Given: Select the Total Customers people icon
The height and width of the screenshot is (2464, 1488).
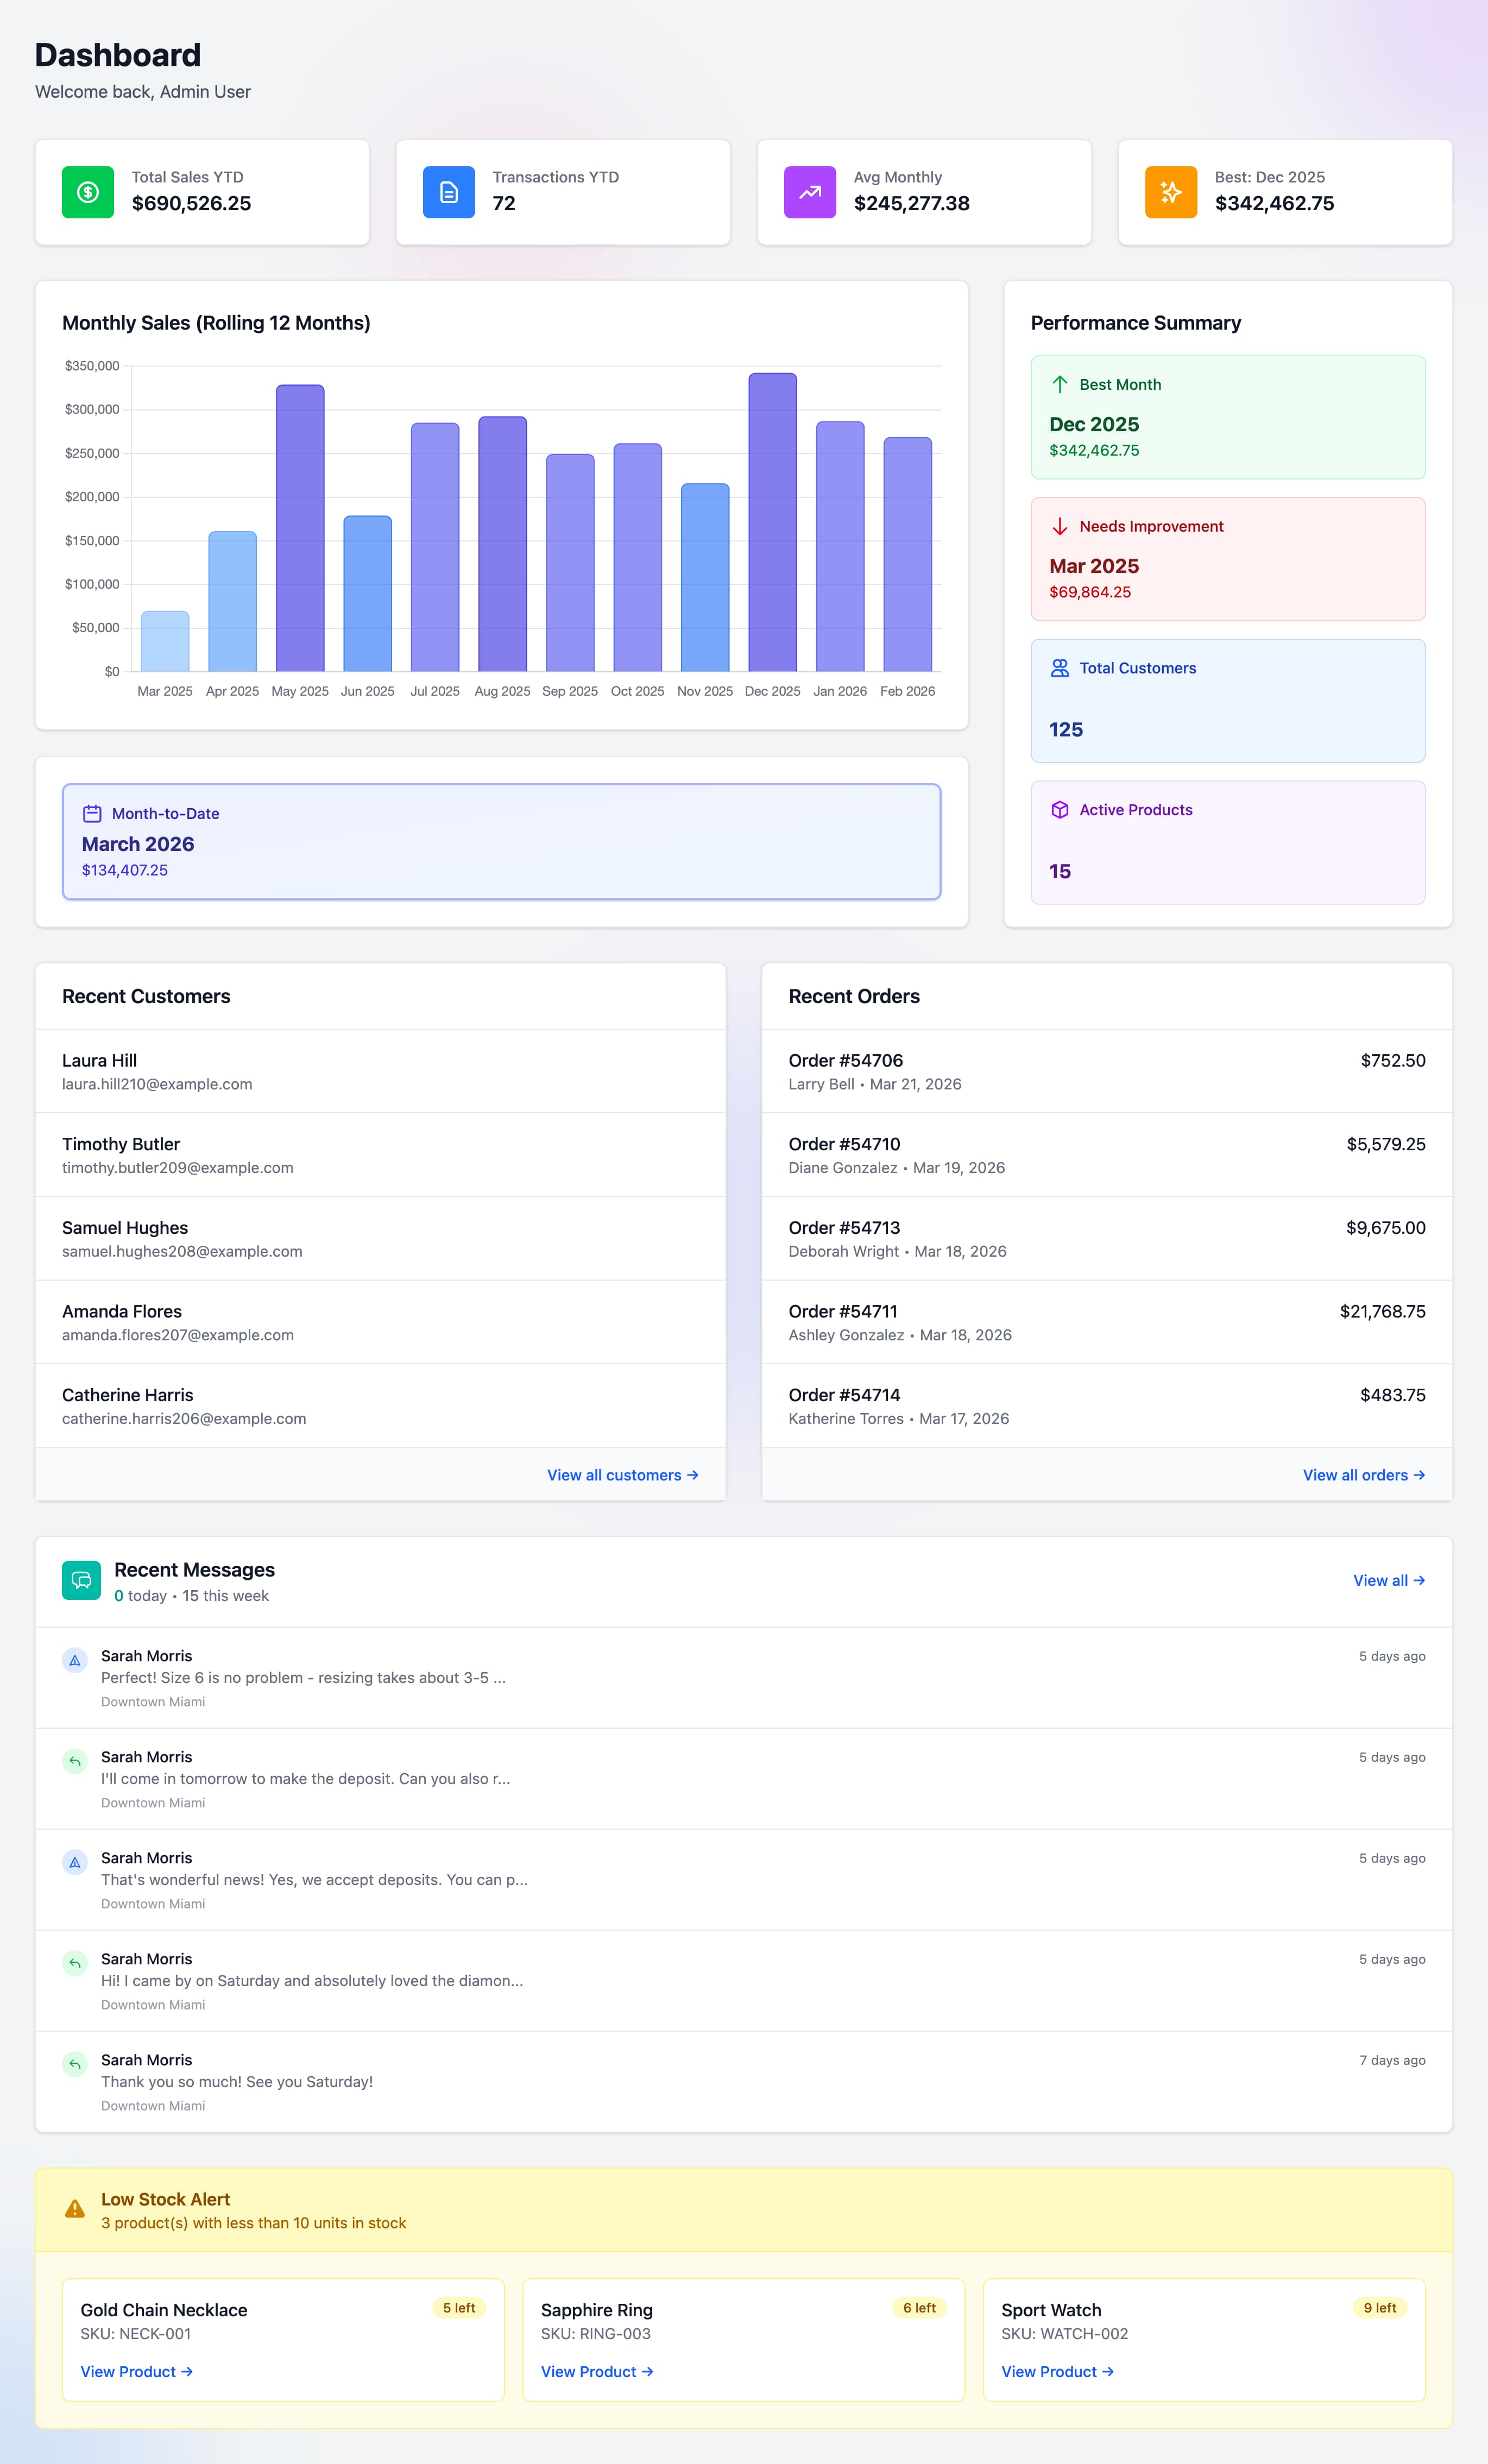Looking at the screenshot, I should [1059, 668].
